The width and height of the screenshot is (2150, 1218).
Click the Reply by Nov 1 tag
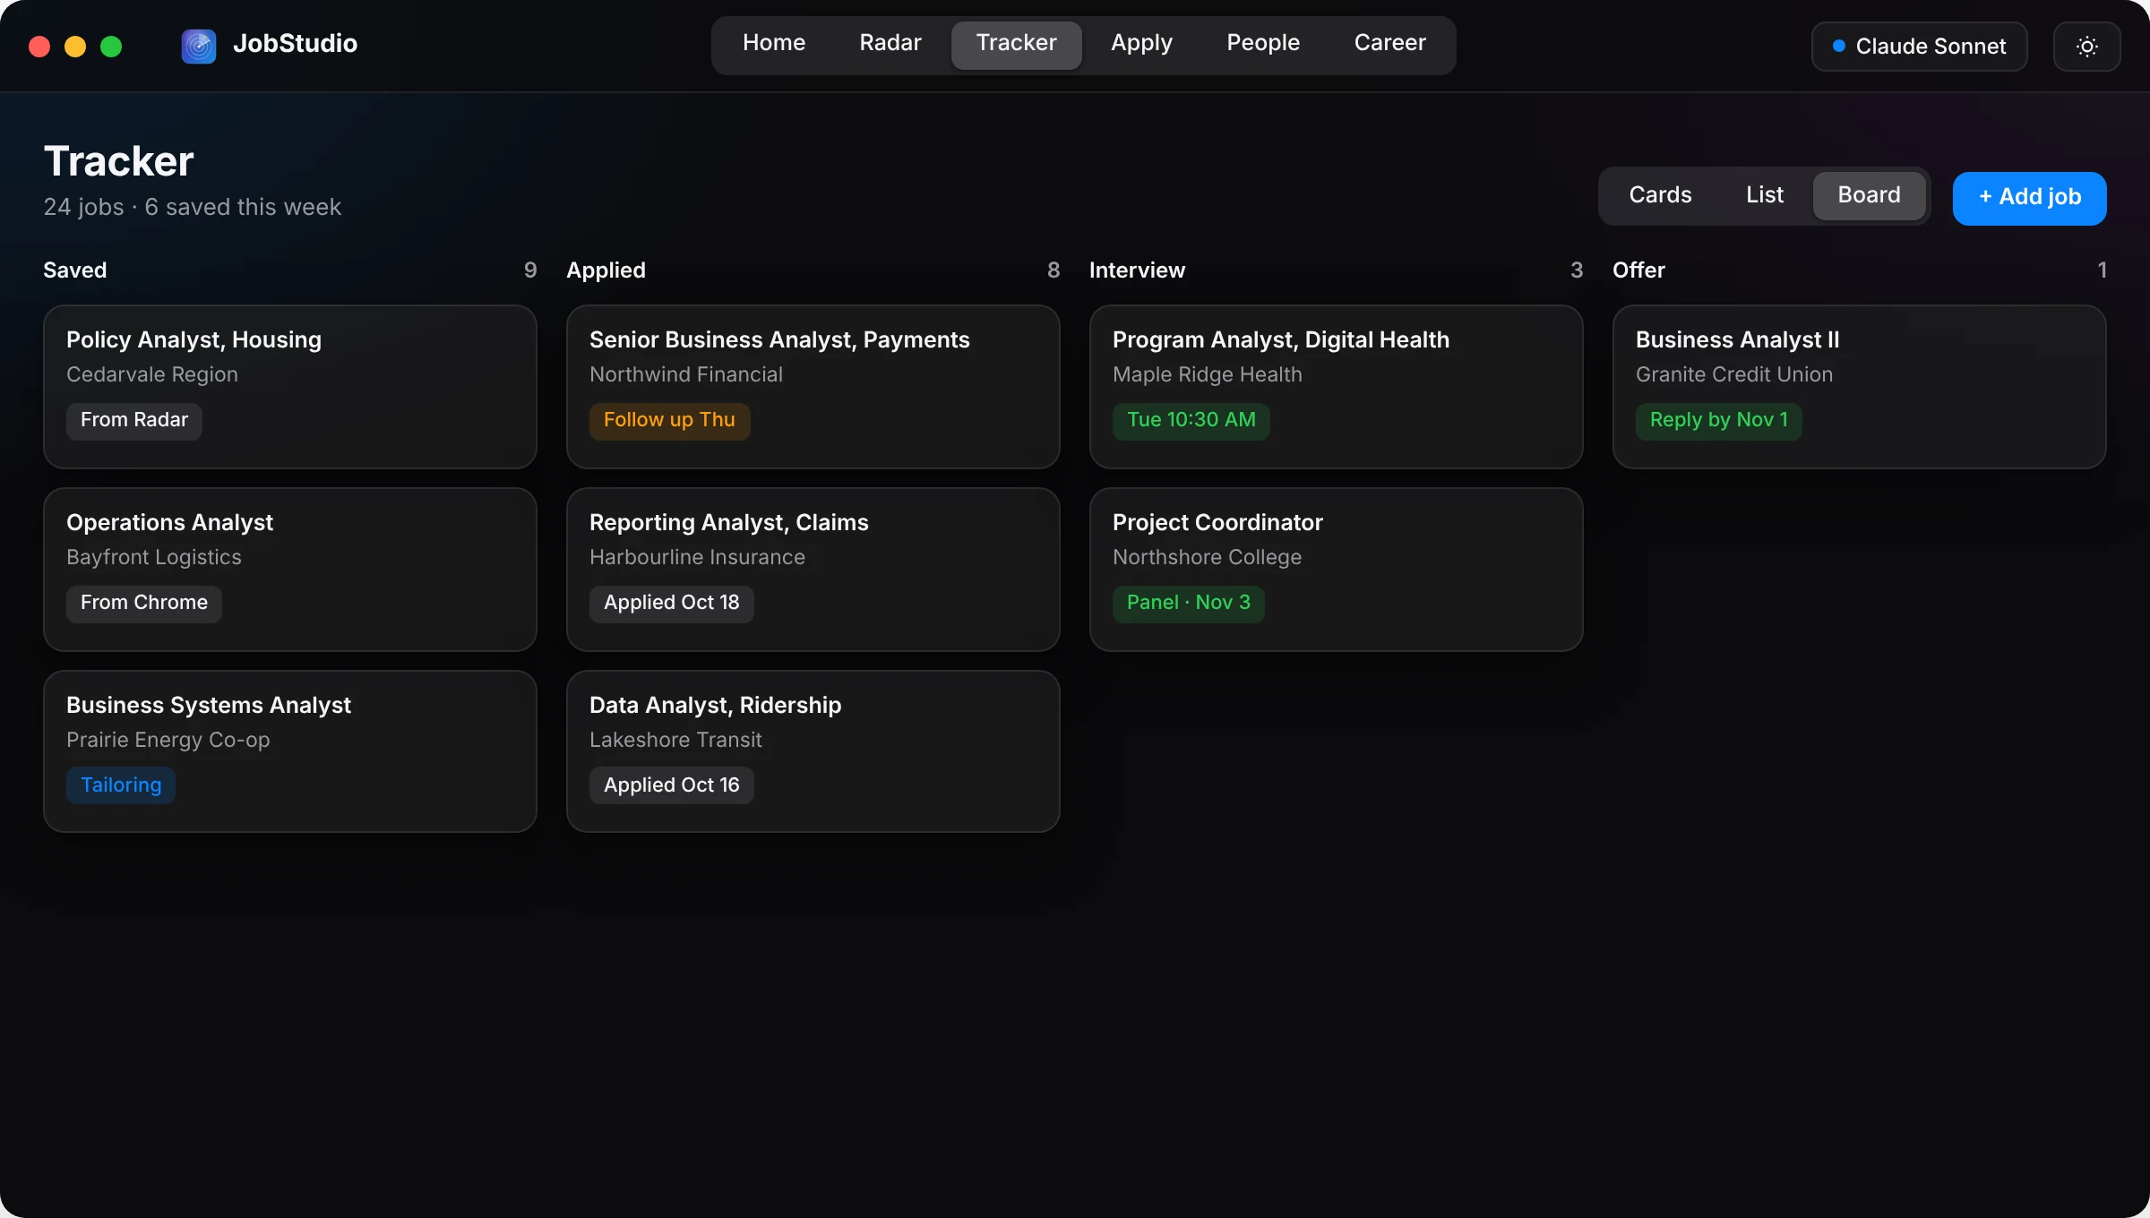pos(1719,421)
